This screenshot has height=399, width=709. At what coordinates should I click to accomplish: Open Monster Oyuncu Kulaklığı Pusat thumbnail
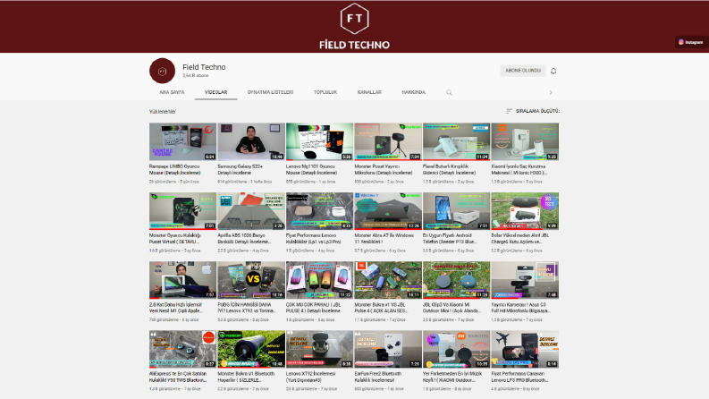182,211
